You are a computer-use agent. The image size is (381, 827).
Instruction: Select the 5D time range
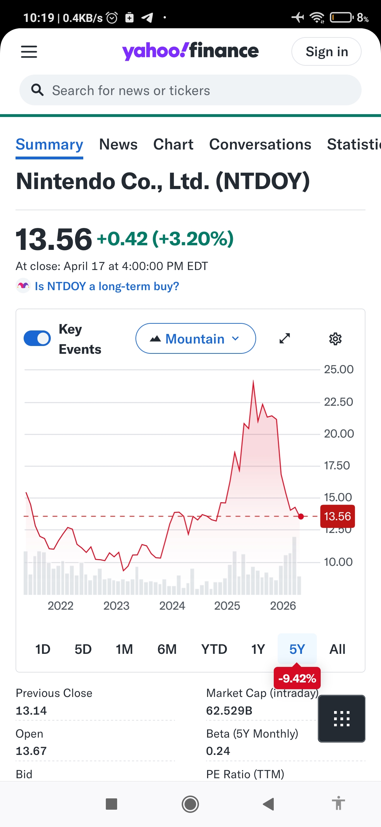coord(83,649)
